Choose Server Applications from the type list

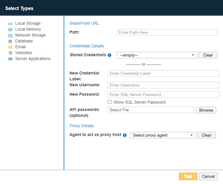pos(33,59)
